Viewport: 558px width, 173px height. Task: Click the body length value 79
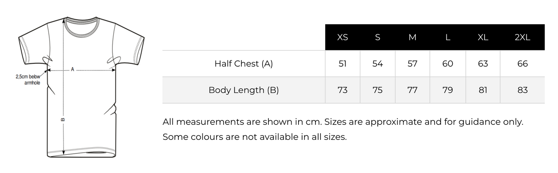(448, 90)
